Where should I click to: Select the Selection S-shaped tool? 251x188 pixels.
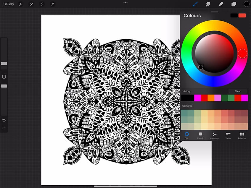(x=42, y=4)
